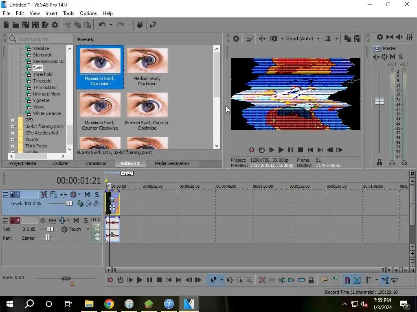Select the Medium Swirl, Clockwise preset thumbnail
This screenshot has width=417, height=312.
pyautogui.click(x=147, y=61)
